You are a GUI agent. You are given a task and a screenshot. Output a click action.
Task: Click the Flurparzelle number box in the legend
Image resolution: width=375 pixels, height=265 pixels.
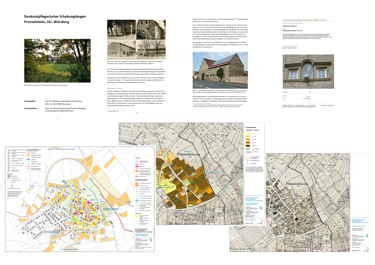click(247, 163)
